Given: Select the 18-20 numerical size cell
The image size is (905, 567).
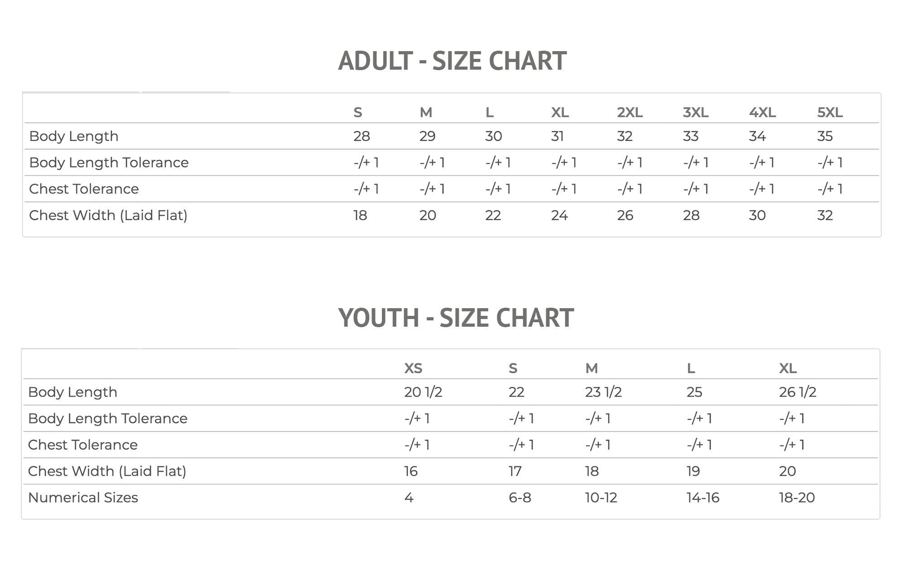Looking at the screenshot, I should [796, 497].
